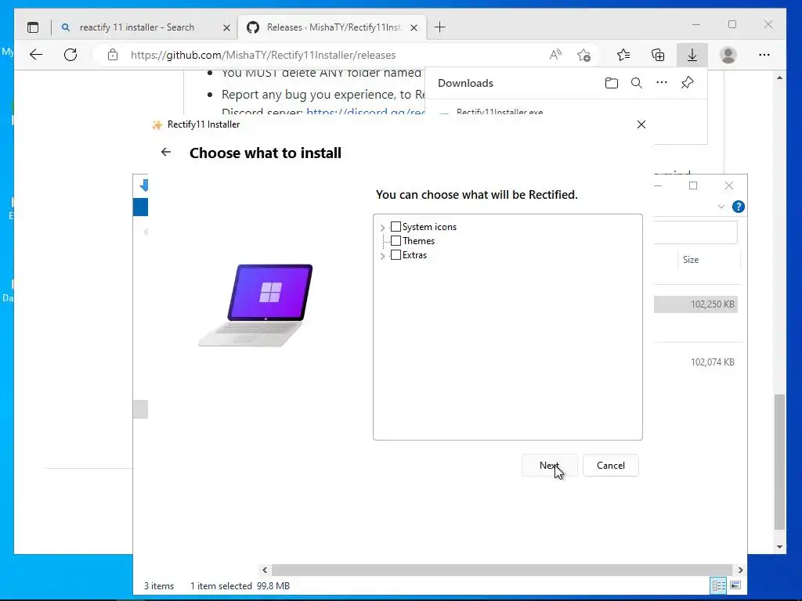
Task: Click the Cancel button
Action: pos(611,465)
